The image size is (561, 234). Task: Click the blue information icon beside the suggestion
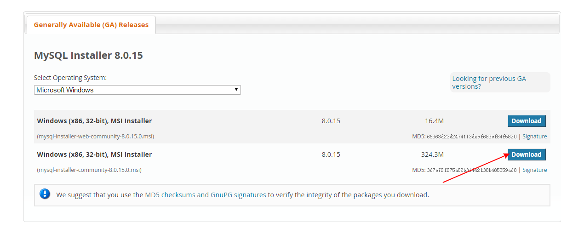point(45,194)
